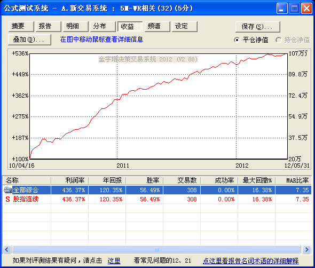
Task: Click the 最大回撤% column header
Action: click(257, 180)
